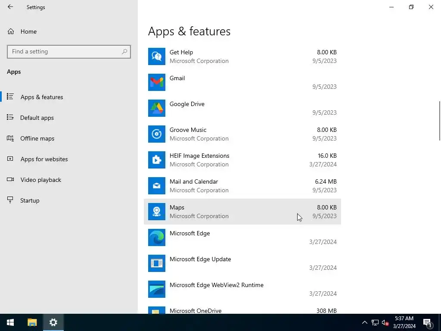Click the Apps & features heading

pos(189,31)
